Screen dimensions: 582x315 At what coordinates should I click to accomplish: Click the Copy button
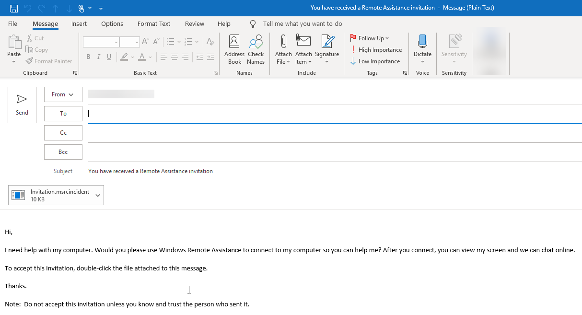coord(36,50)
